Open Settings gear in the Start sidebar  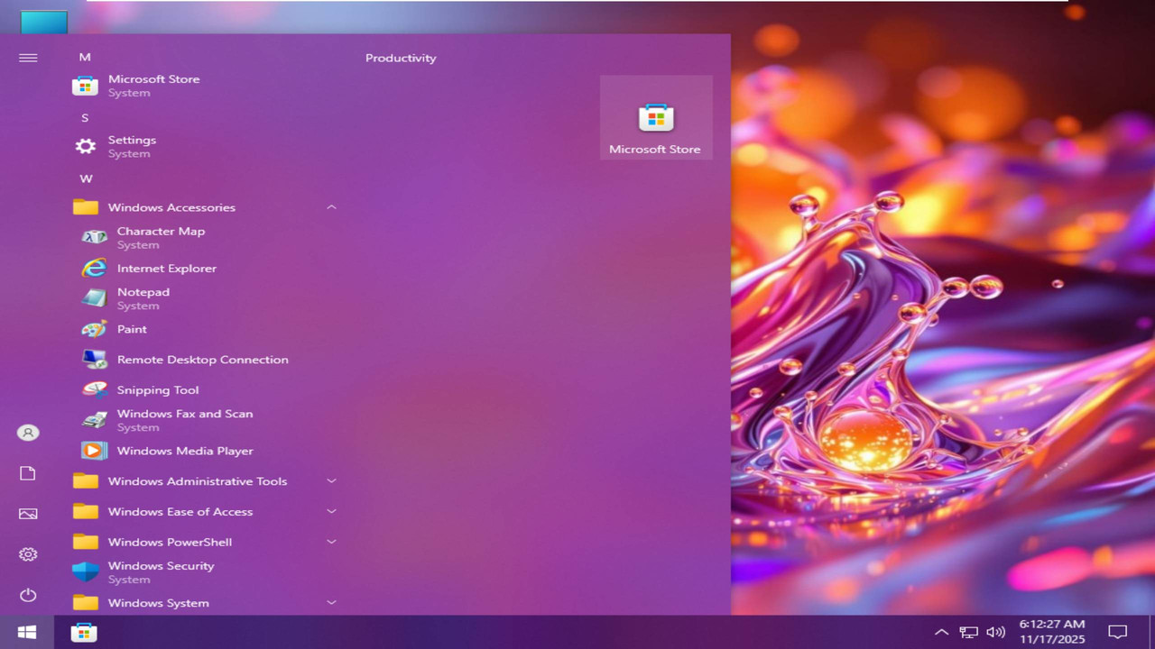pos(28,554)
